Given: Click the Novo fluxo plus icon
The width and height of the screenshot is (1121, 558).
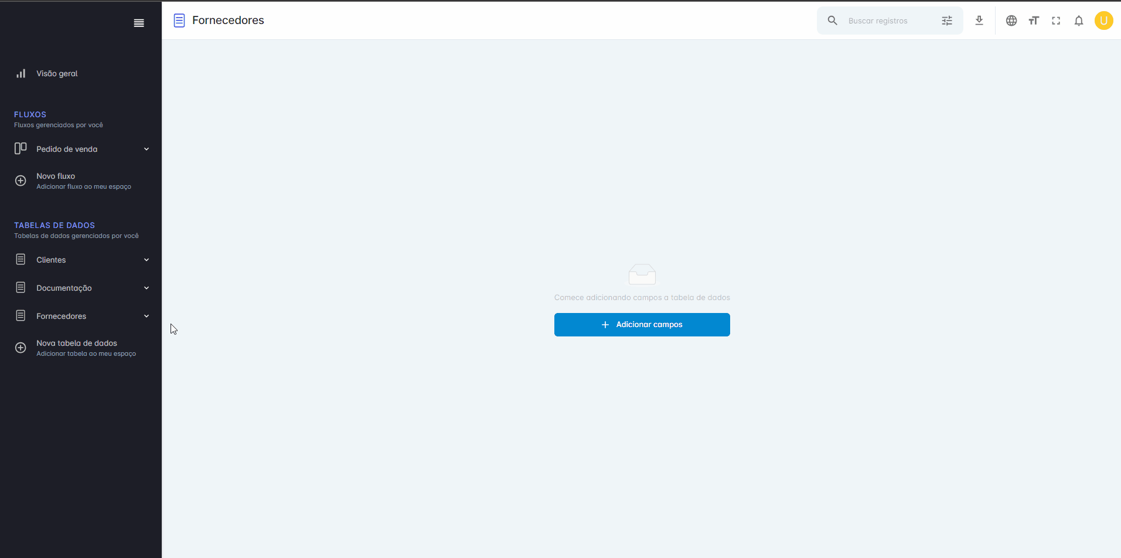Looking at the screenshot, I should pos(21,181).
